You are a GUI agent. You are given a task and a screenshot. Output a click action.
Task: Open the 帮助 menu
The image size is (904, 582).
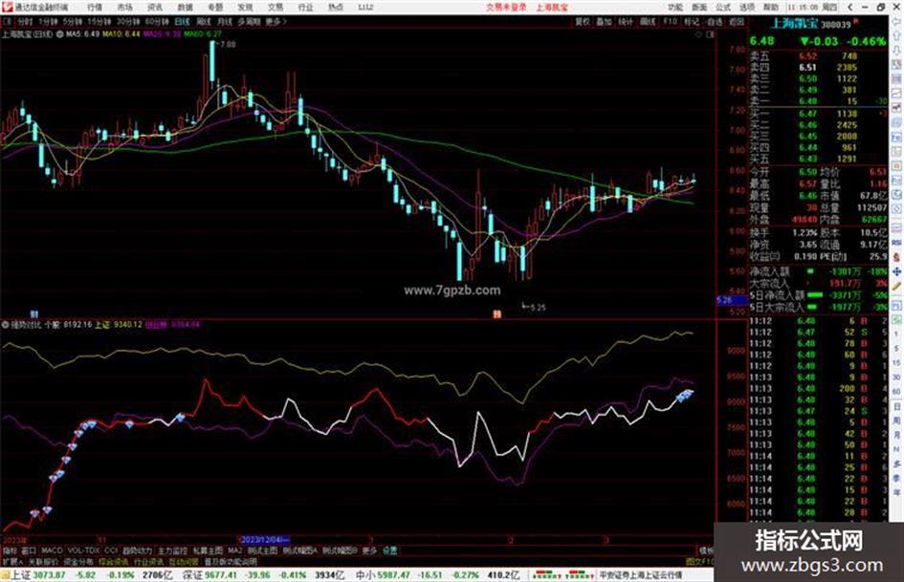click(x=771, y=8)
